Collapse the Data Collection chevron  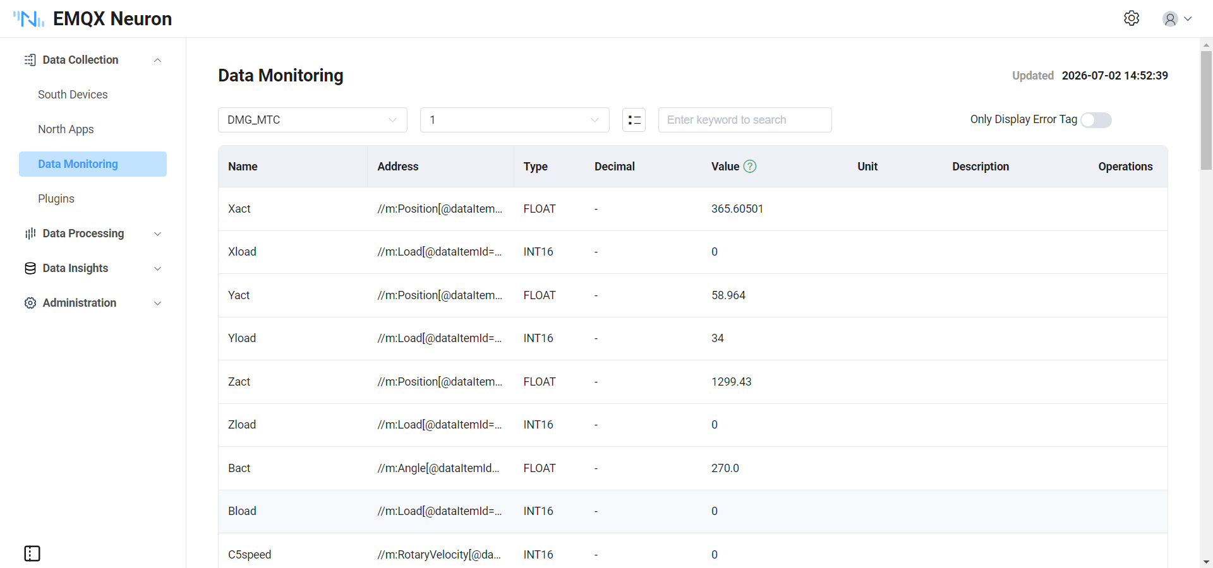(x=158, y=60)
